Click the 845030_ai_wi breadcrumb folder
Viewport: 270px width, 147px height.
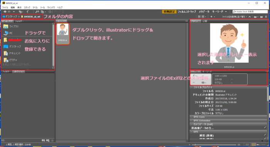coord(31,17)
